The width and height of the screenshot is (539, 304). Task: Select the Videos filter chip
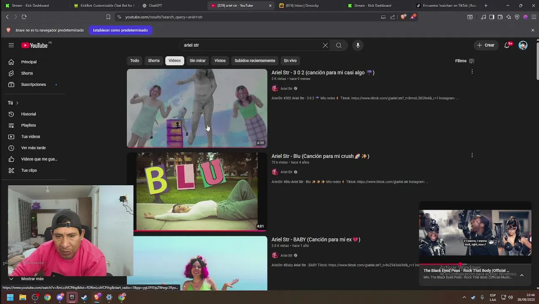(175, 60)
